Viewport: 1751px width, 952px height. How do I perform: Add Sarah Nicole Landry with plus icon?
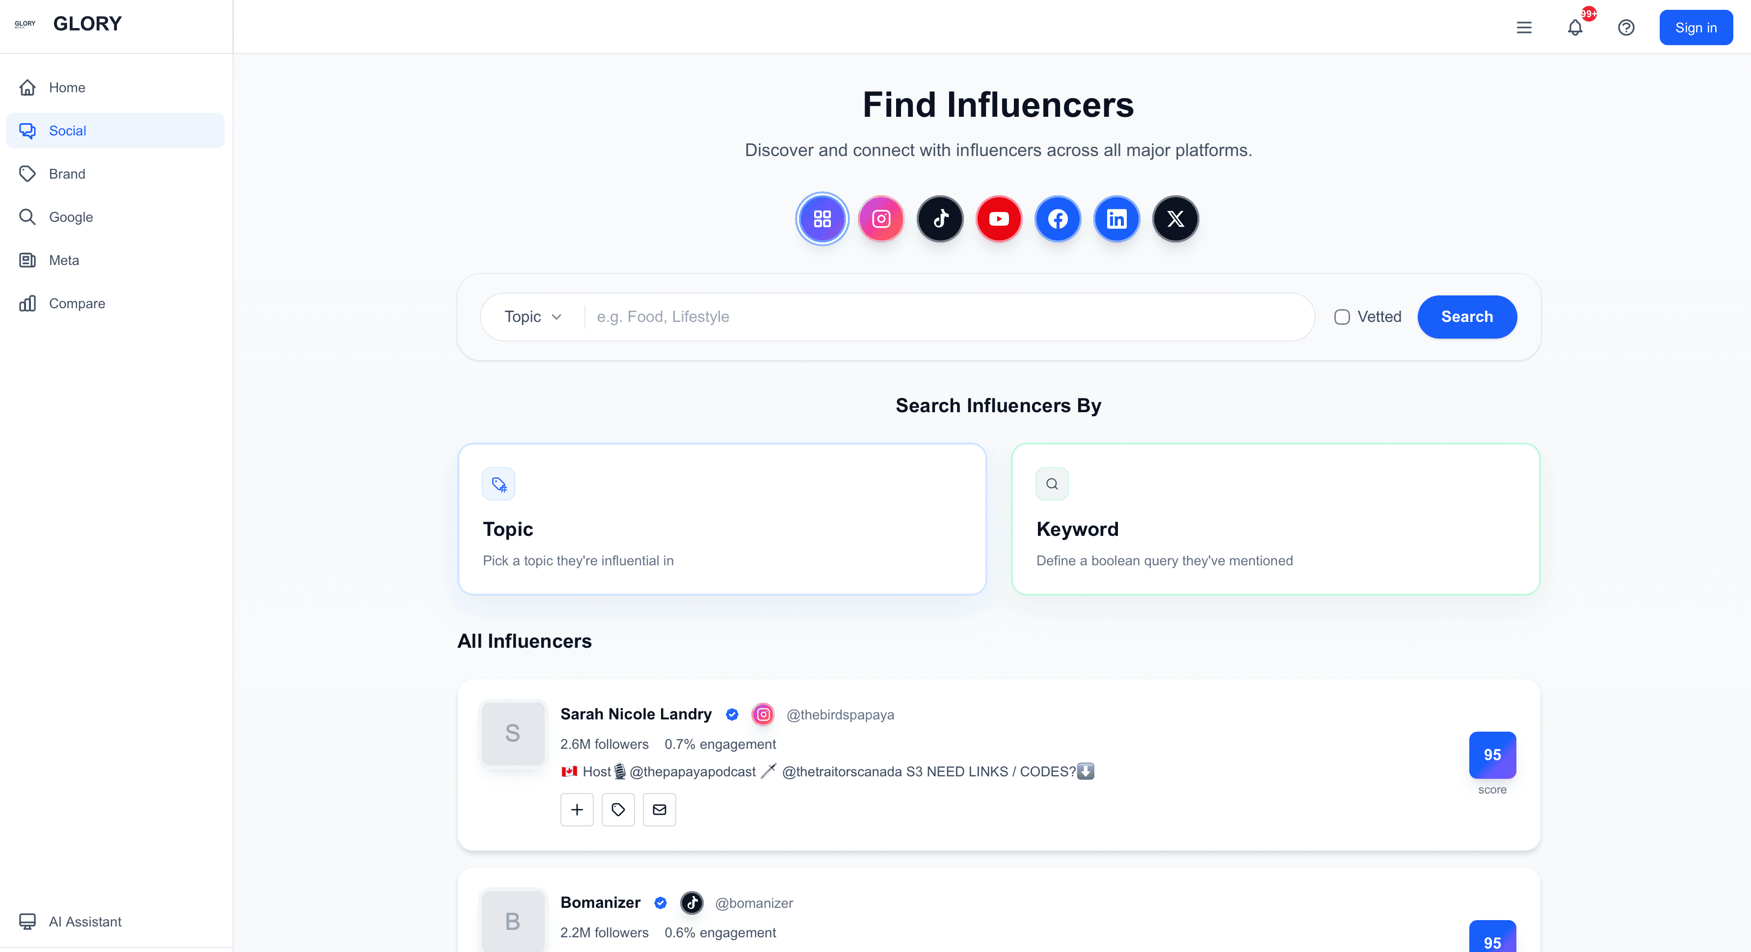[x=577, y=809]
